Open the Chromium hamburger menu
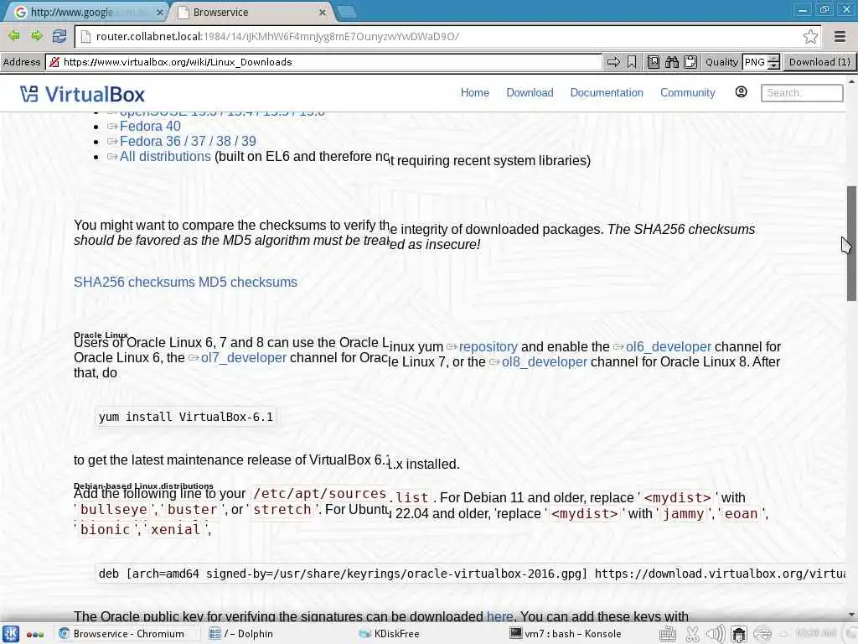 (840, 37)
